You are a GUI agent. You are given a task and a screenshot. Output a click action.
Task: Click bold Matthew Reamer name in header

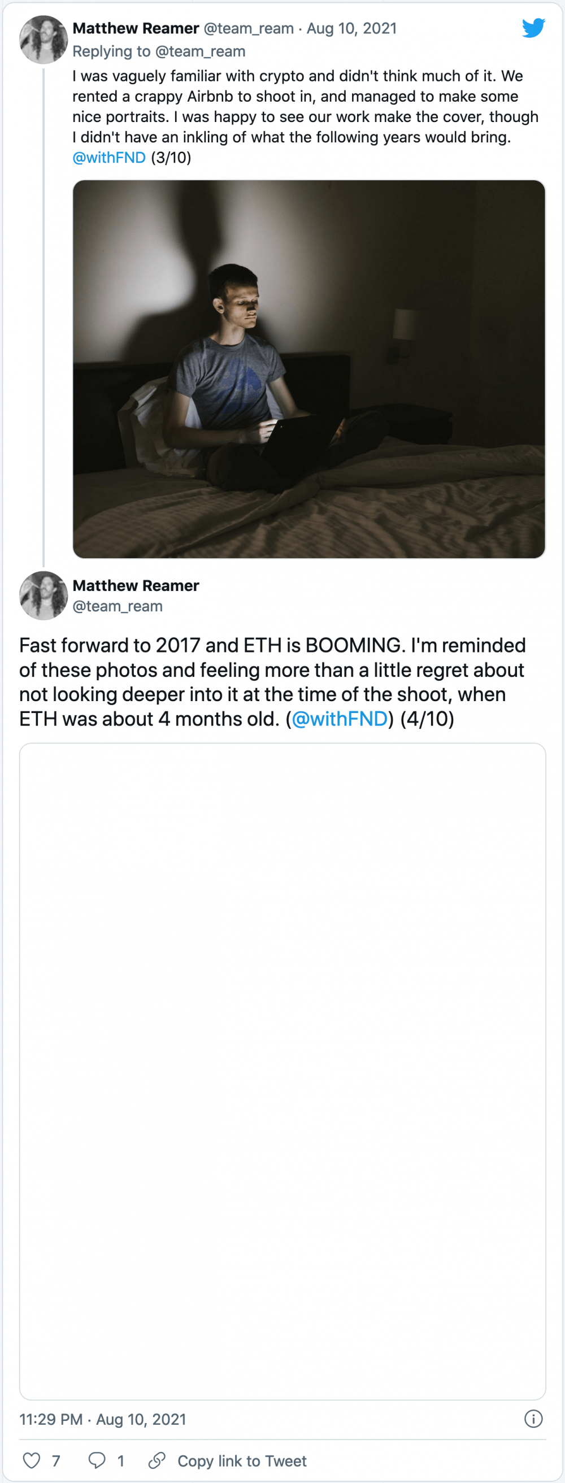(136, 28)
